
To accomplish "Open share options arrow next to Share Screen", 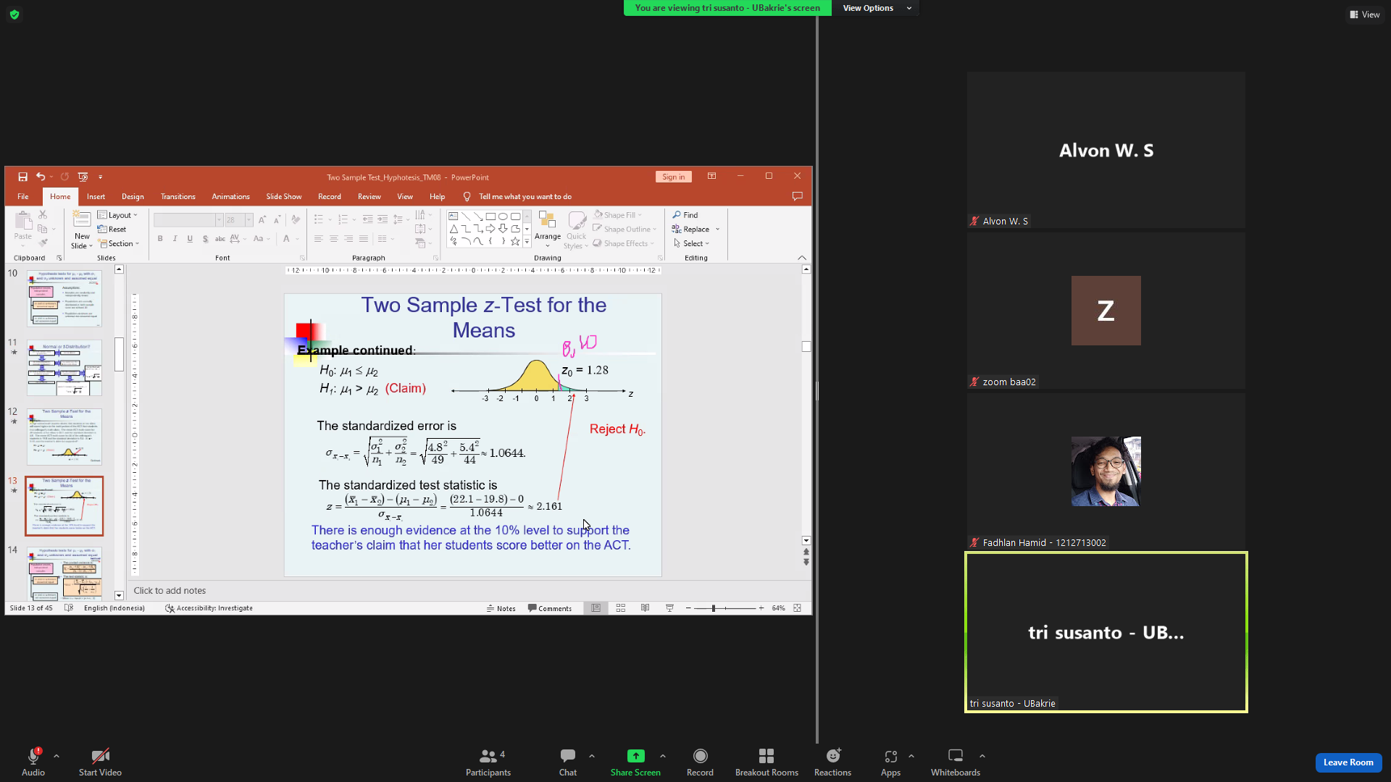I will coord(663,756).
